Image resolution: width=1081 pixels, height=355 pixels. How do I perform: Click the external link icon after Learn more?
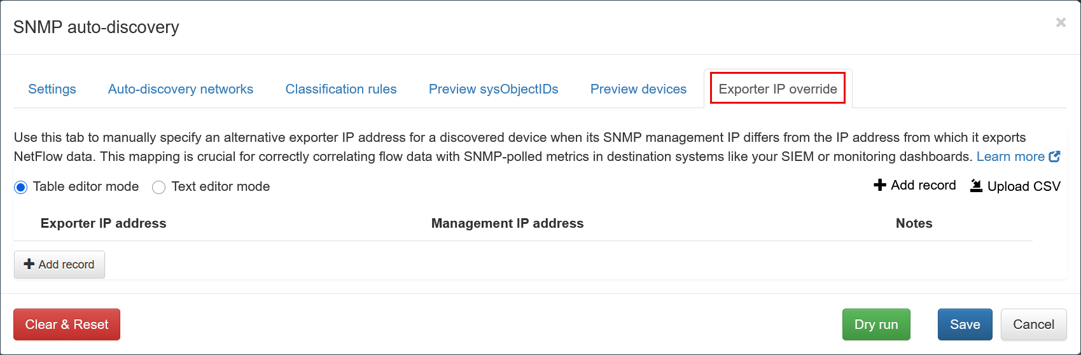pyautogui.click(x=1055, y=157)
